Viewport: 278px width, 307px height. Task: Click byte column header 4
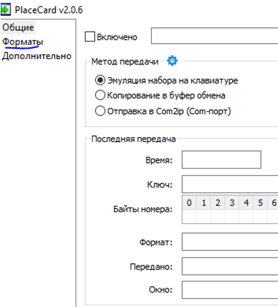246,203
